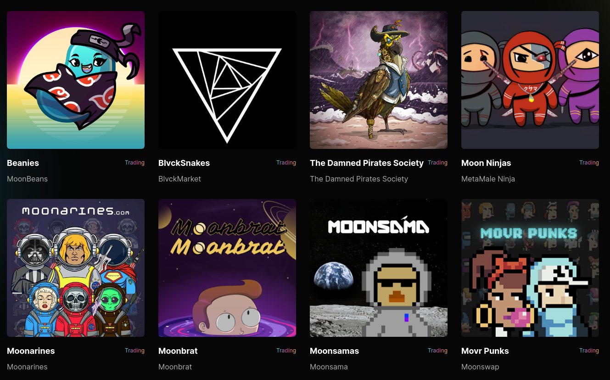
Task: Open the BlvckSnakes triangle logo image
Action: tap(227, 80)
